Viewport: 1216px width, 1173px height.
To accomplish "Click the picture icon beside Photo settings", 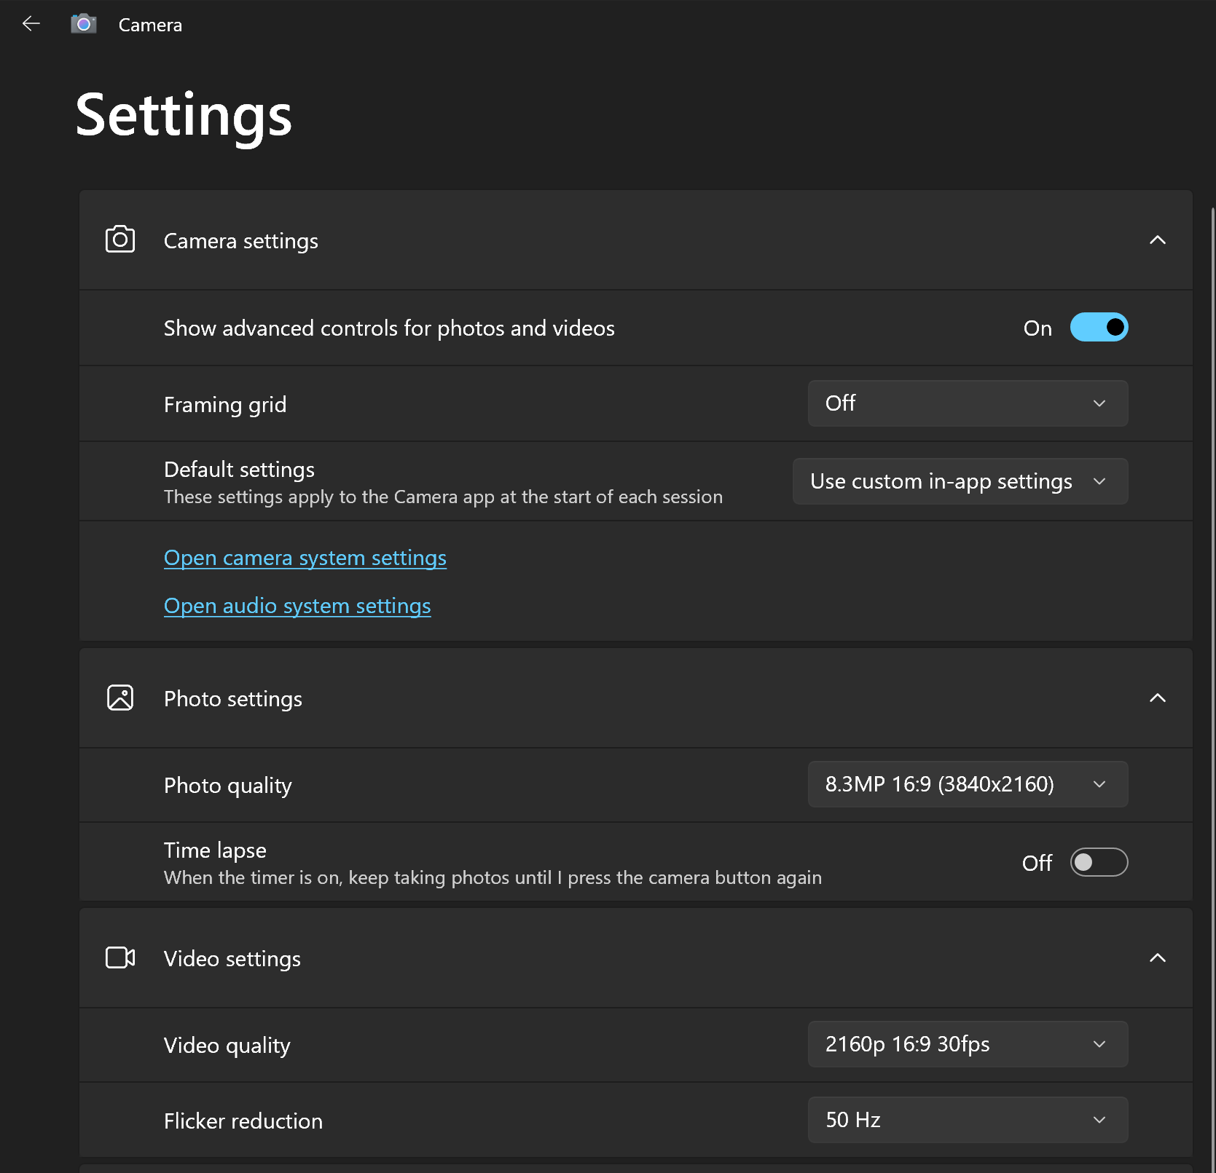I will point(120,698).
